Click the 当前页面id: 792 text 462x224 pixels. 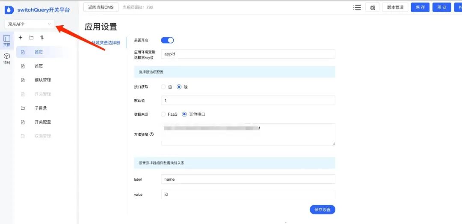pos(138,7)
